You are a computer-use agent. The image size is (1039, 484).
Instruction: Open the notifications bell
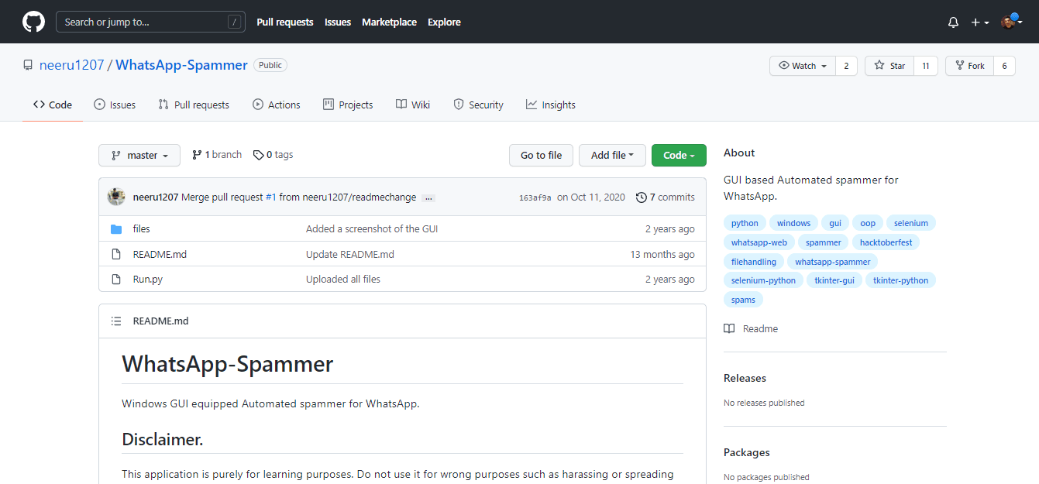click(953, 22)
